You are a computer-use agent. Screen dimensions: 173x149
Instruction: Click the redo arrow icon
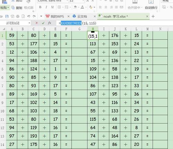(34, 16)
